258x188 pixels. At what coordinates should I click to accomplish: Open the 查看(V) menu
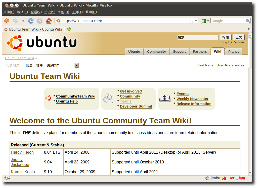(36, 12)
